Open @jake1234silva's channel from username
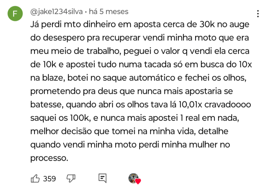Viewport: 273px width, 193px height. 57,12
